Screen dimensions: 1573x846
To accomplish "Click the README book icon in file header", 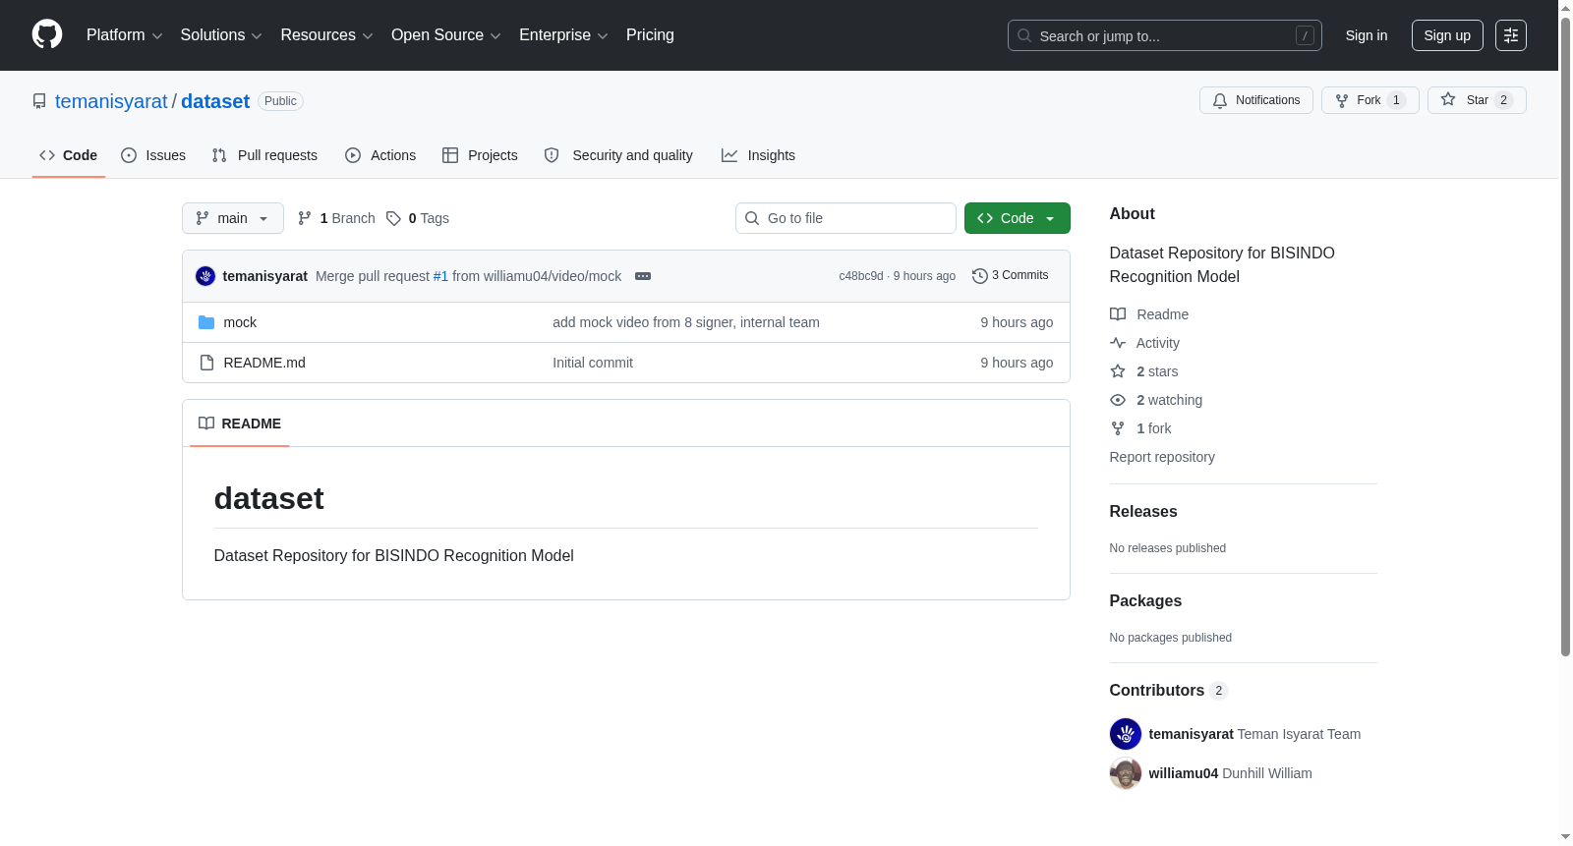I will pos(206,423).
